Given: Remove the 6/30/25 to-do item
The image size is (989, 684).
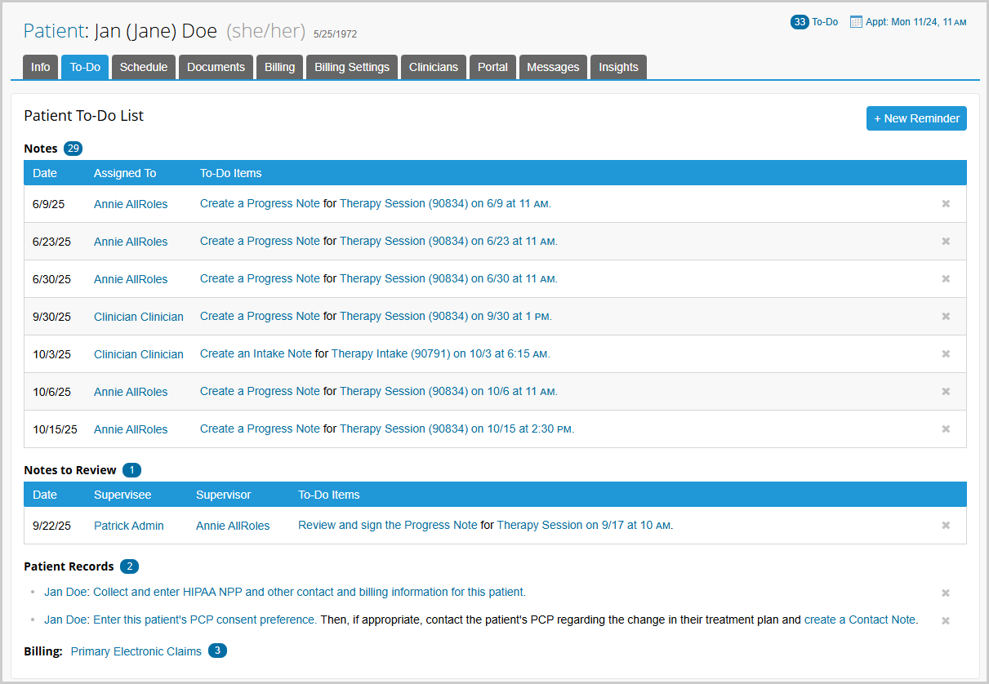Looking at the screenshot, I should [x=946, y=279].
